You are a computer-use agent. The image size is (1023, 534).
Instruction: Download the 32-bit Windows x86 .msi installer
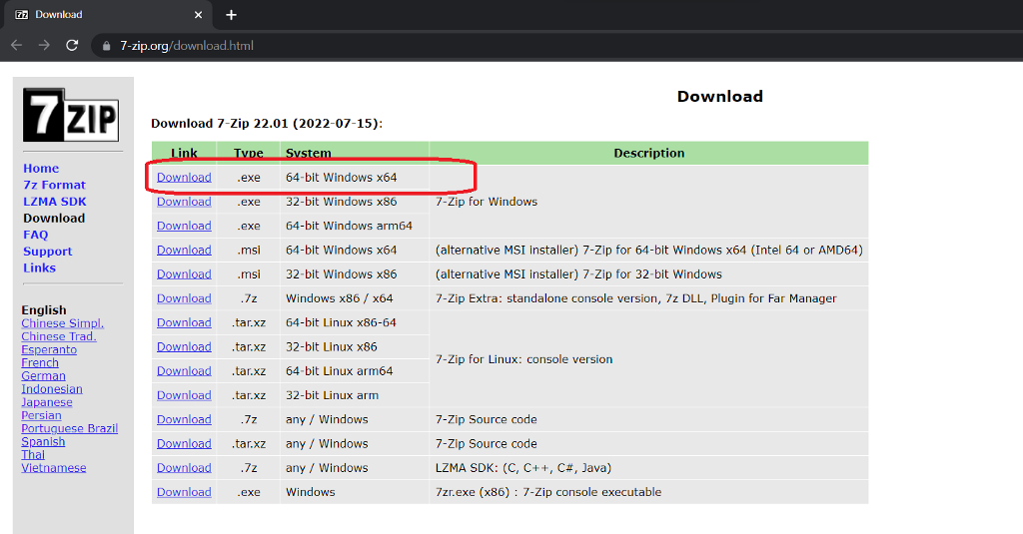coord(184,273)
